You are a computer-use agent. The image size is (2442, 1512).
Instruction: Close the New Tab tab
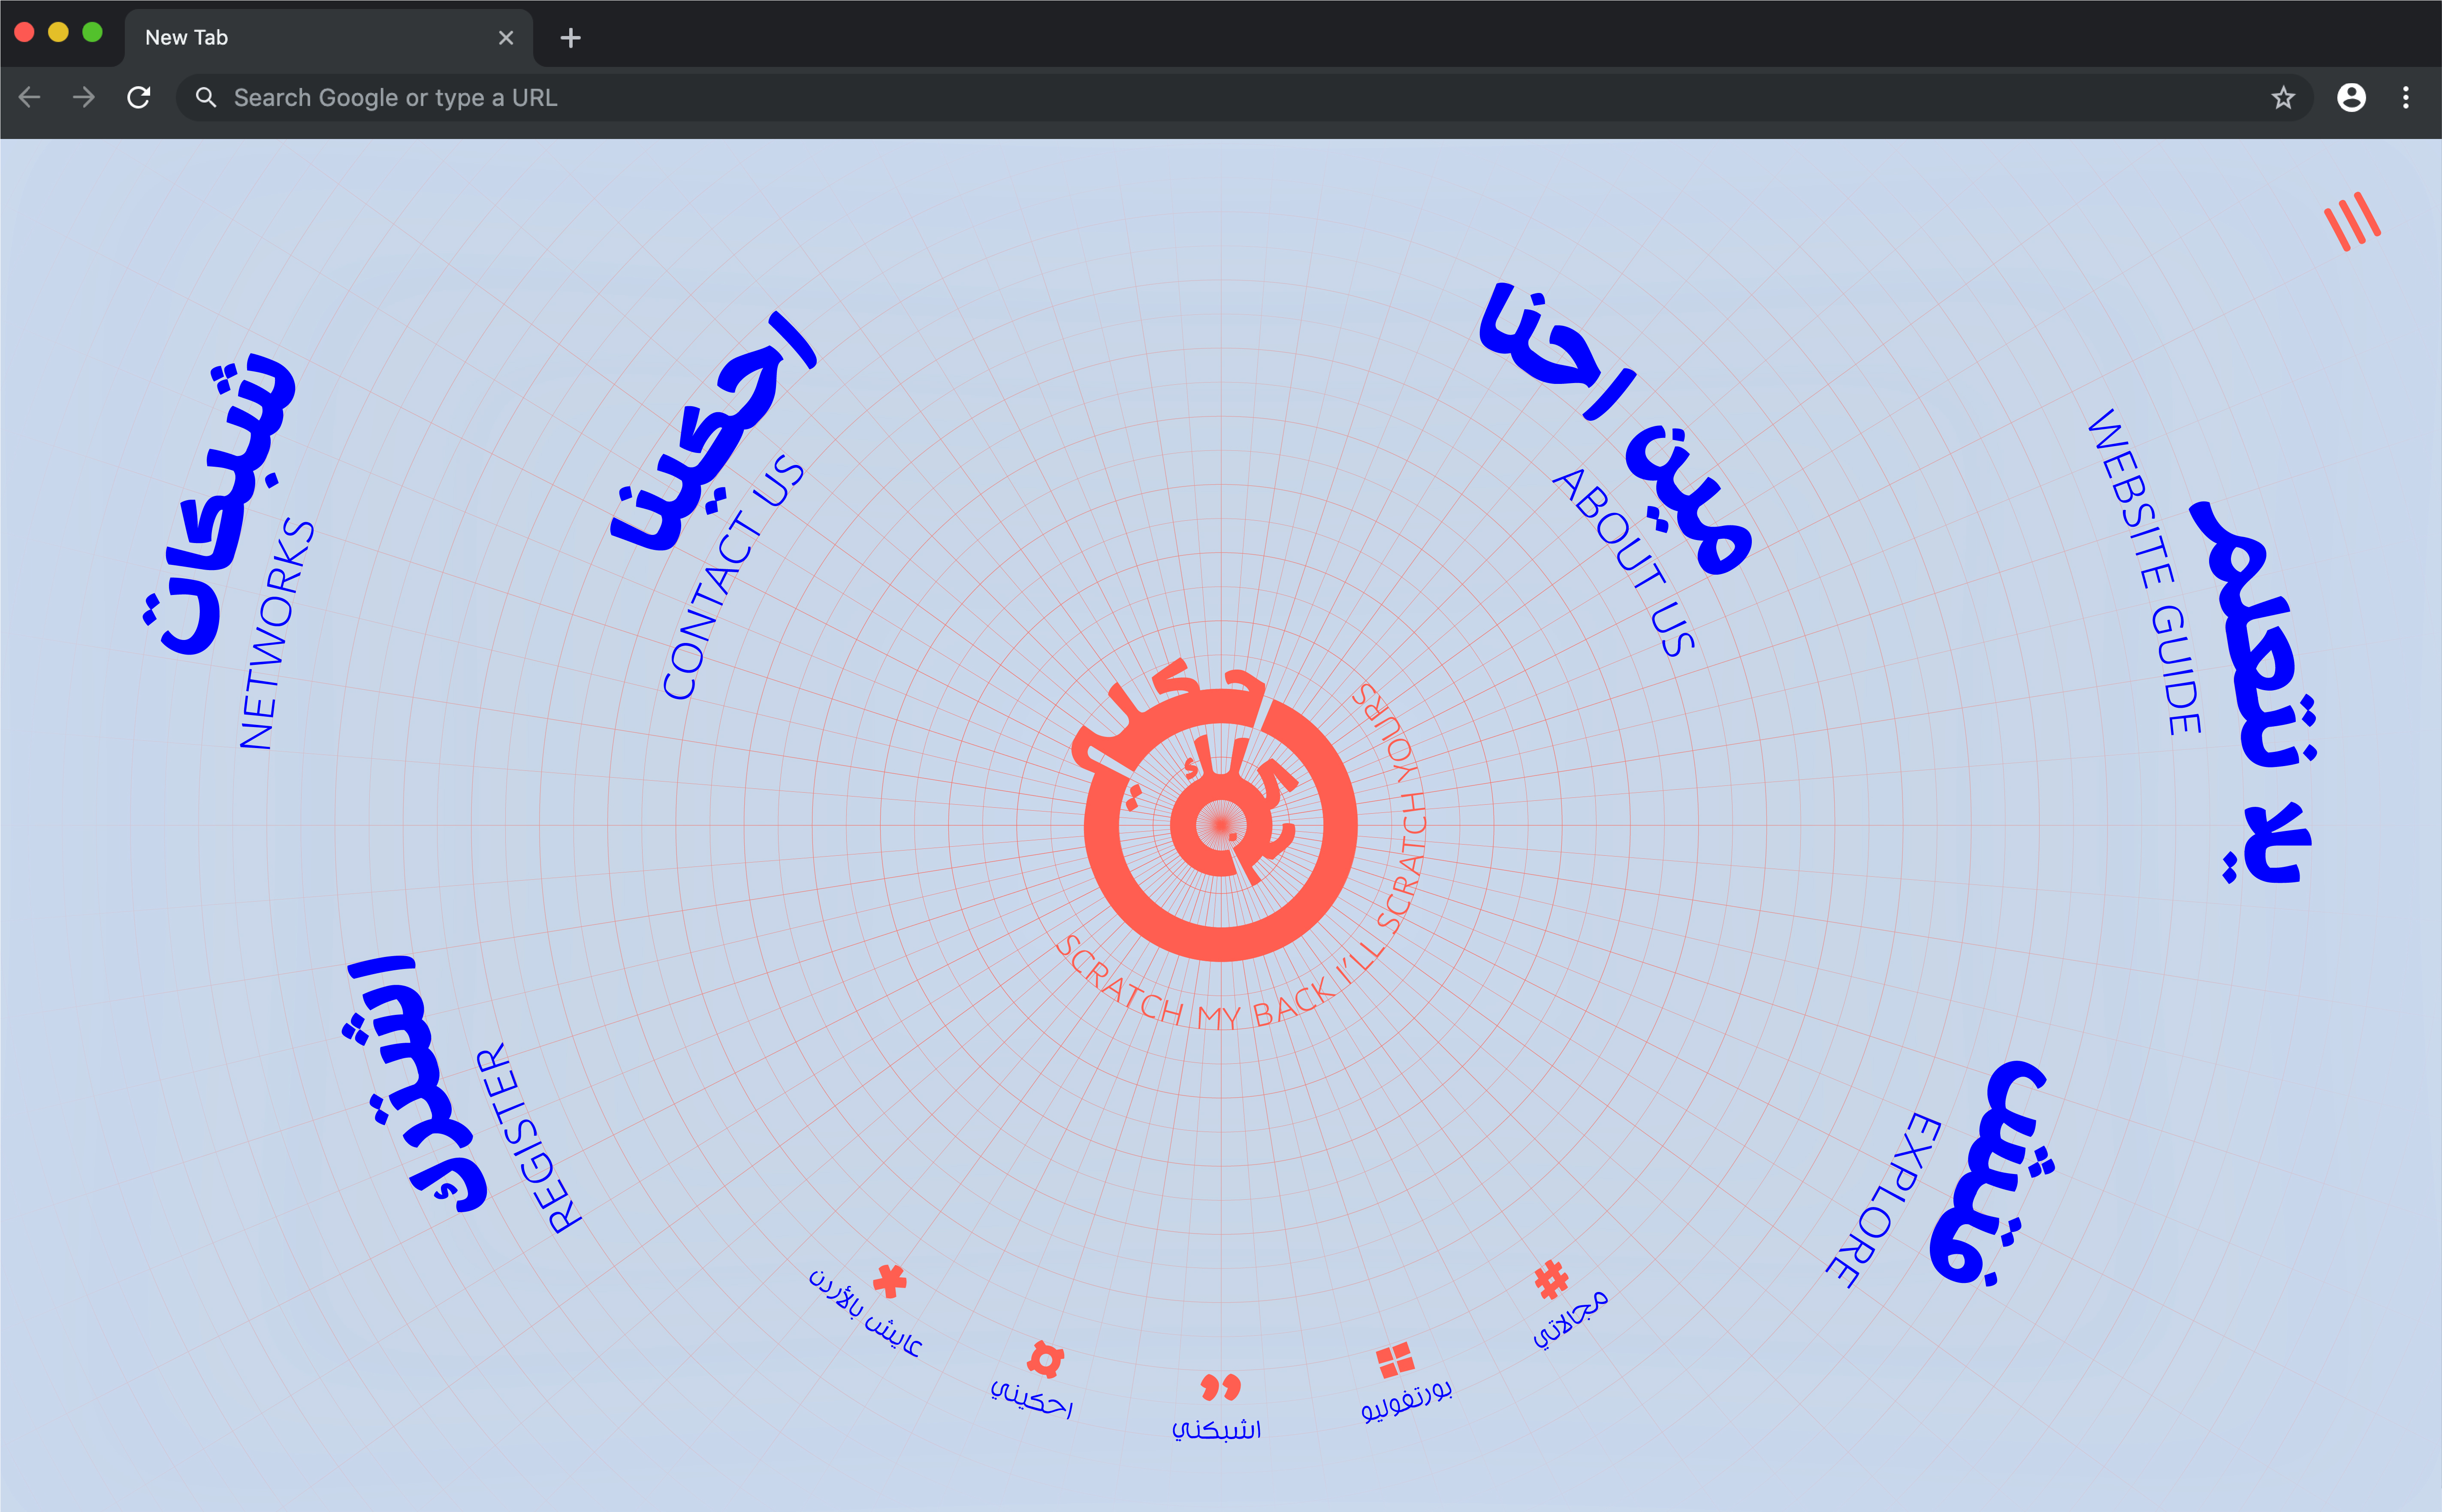506,38
